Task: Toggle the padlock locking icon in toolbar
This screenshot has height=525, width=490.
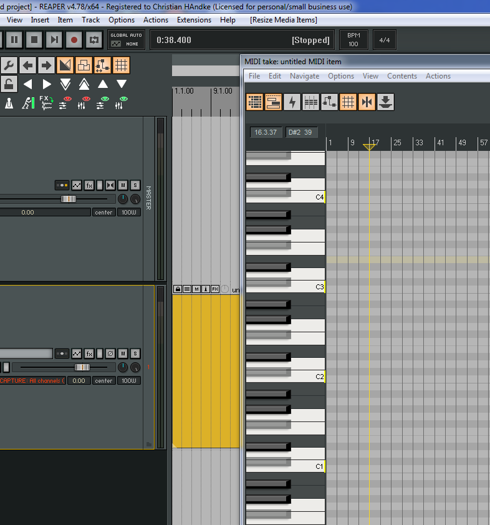Action: [9, 84]
